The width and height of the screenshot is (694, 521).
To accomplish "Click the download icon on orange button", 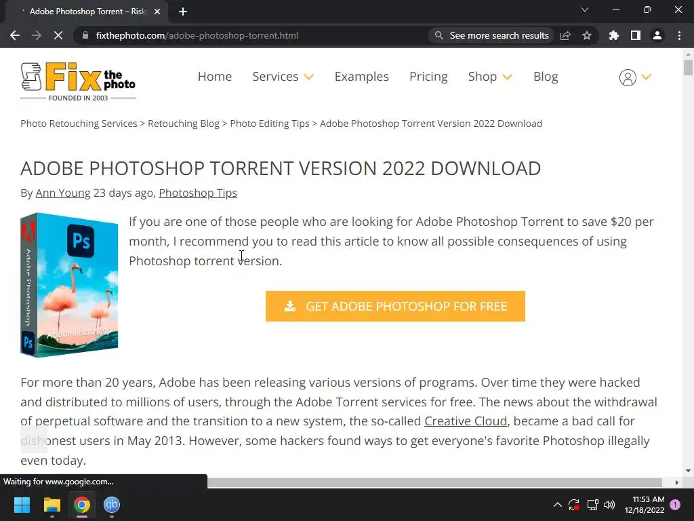I will (290, 306).
